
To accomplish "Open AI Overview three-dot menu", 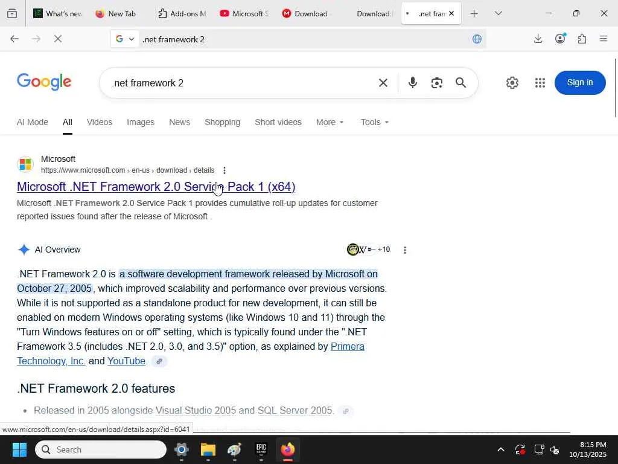I will pyautogui.click(x=405, y=250).
